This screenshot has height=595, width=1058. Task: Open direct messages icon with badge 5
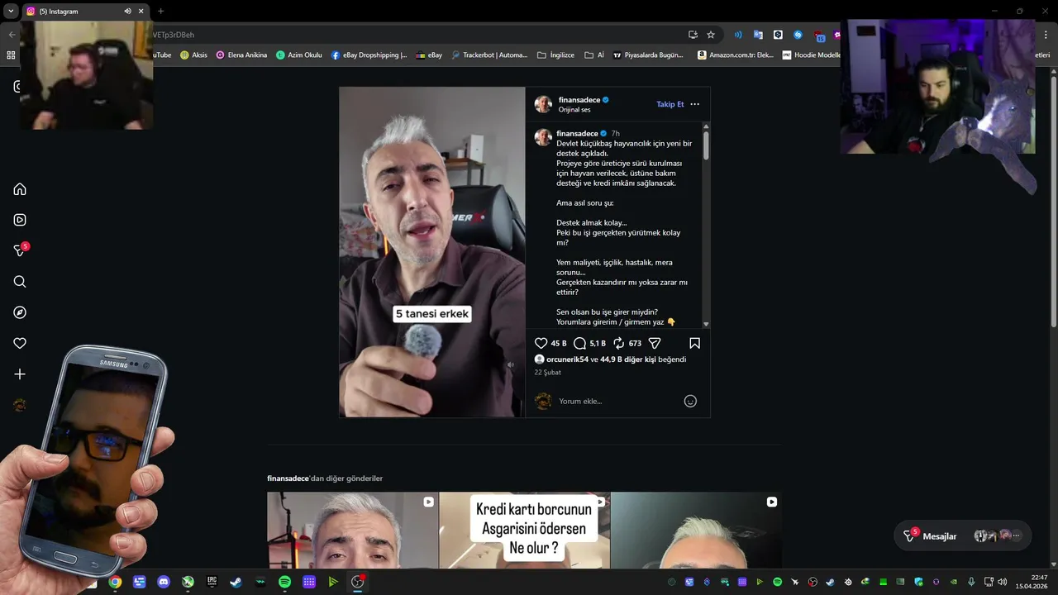[x=20, y=250]
